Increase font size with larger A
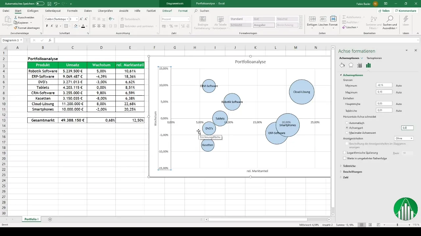 tap(81, 19)
